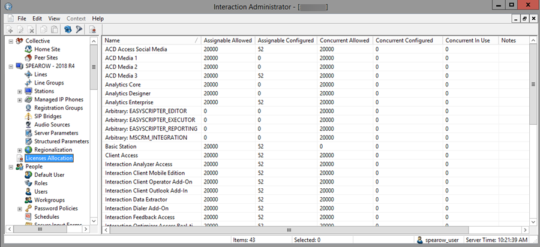This screenshot has height=247, width=540.
Task: Click the Schedules icon
Action: pos(28,217)
